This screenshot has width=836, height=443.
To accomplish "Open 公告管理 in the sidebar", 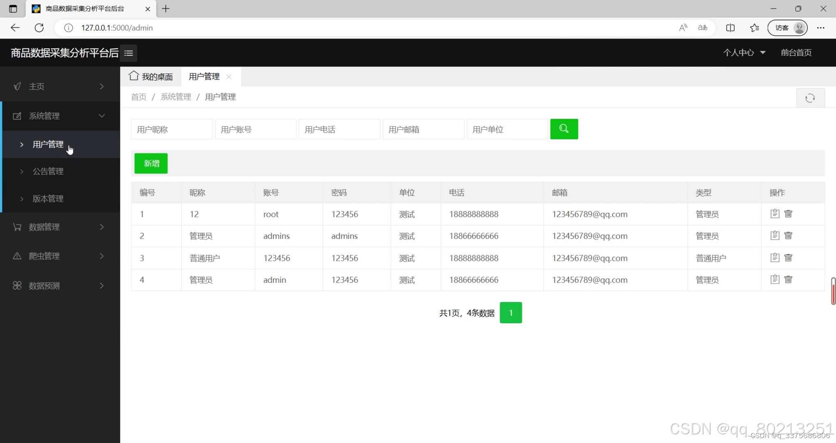I will (48, 171).
